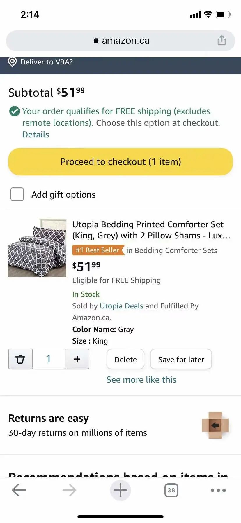Click the Delete button

point(125,359)
